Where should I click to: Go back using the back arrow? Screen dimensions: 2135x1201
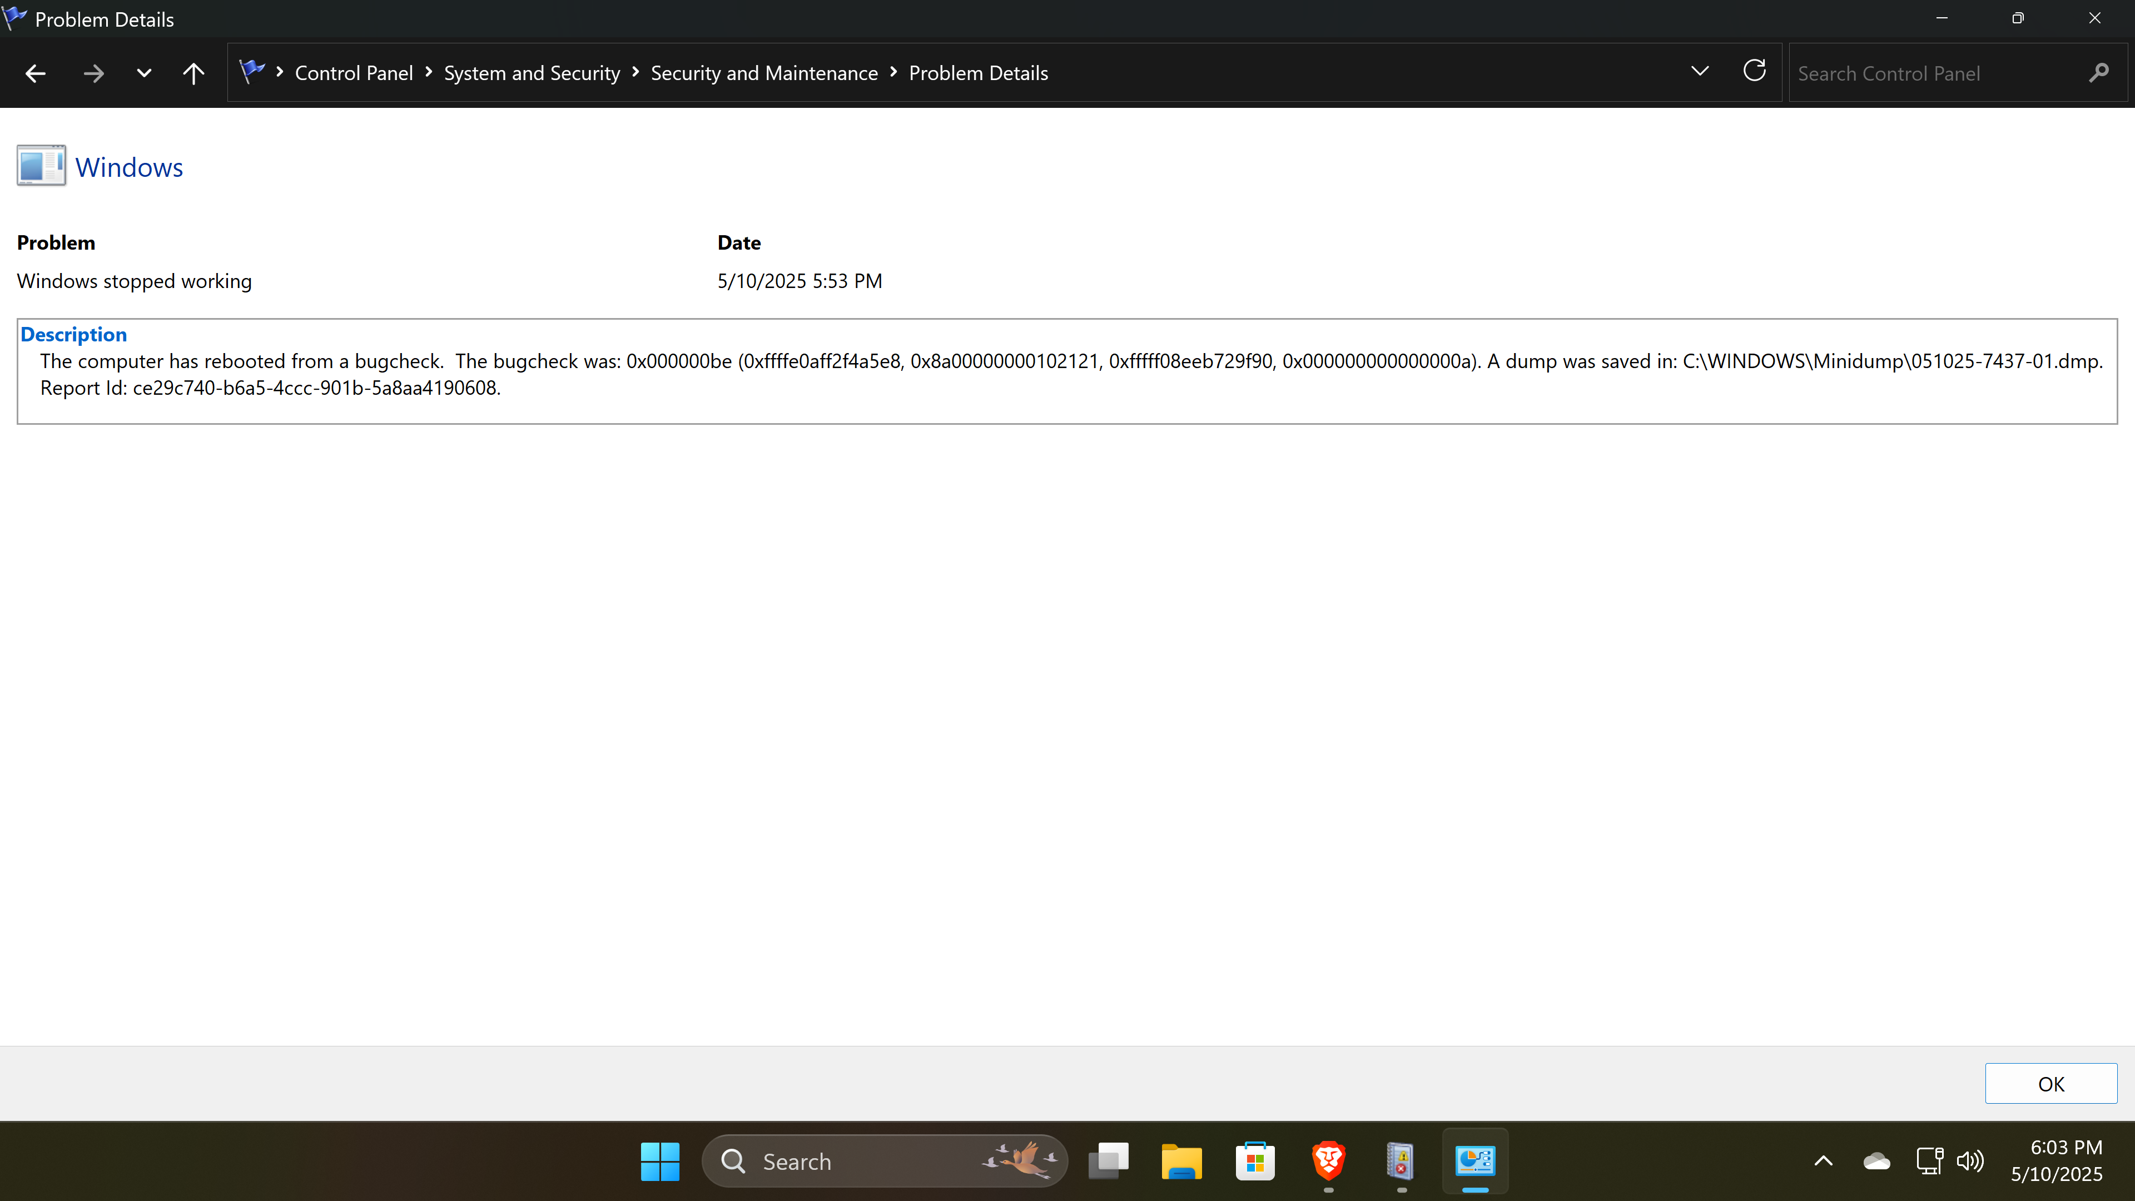36,74
